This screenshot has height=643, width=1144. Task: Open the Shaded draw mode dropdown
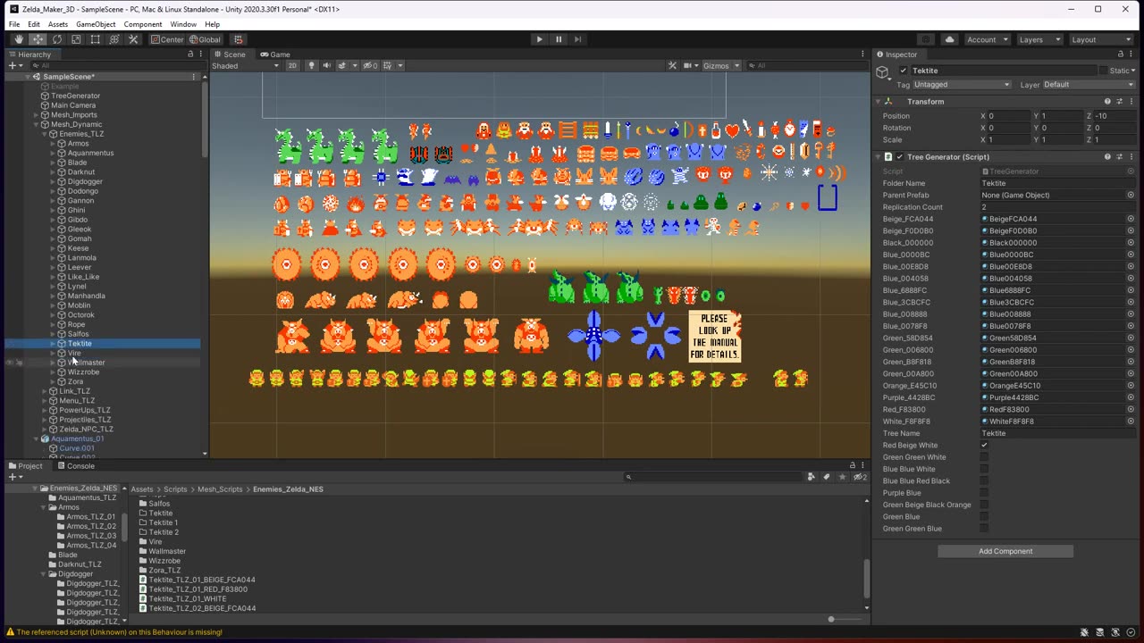point(246,65)
